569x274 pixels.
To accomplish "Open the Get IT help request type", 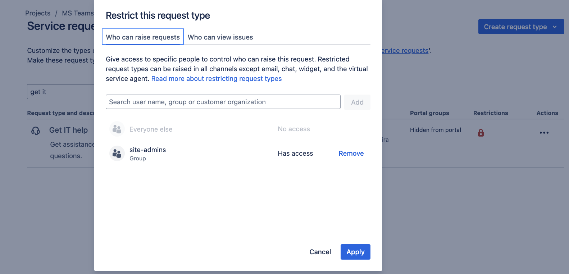I will click(x=68, y=130).
